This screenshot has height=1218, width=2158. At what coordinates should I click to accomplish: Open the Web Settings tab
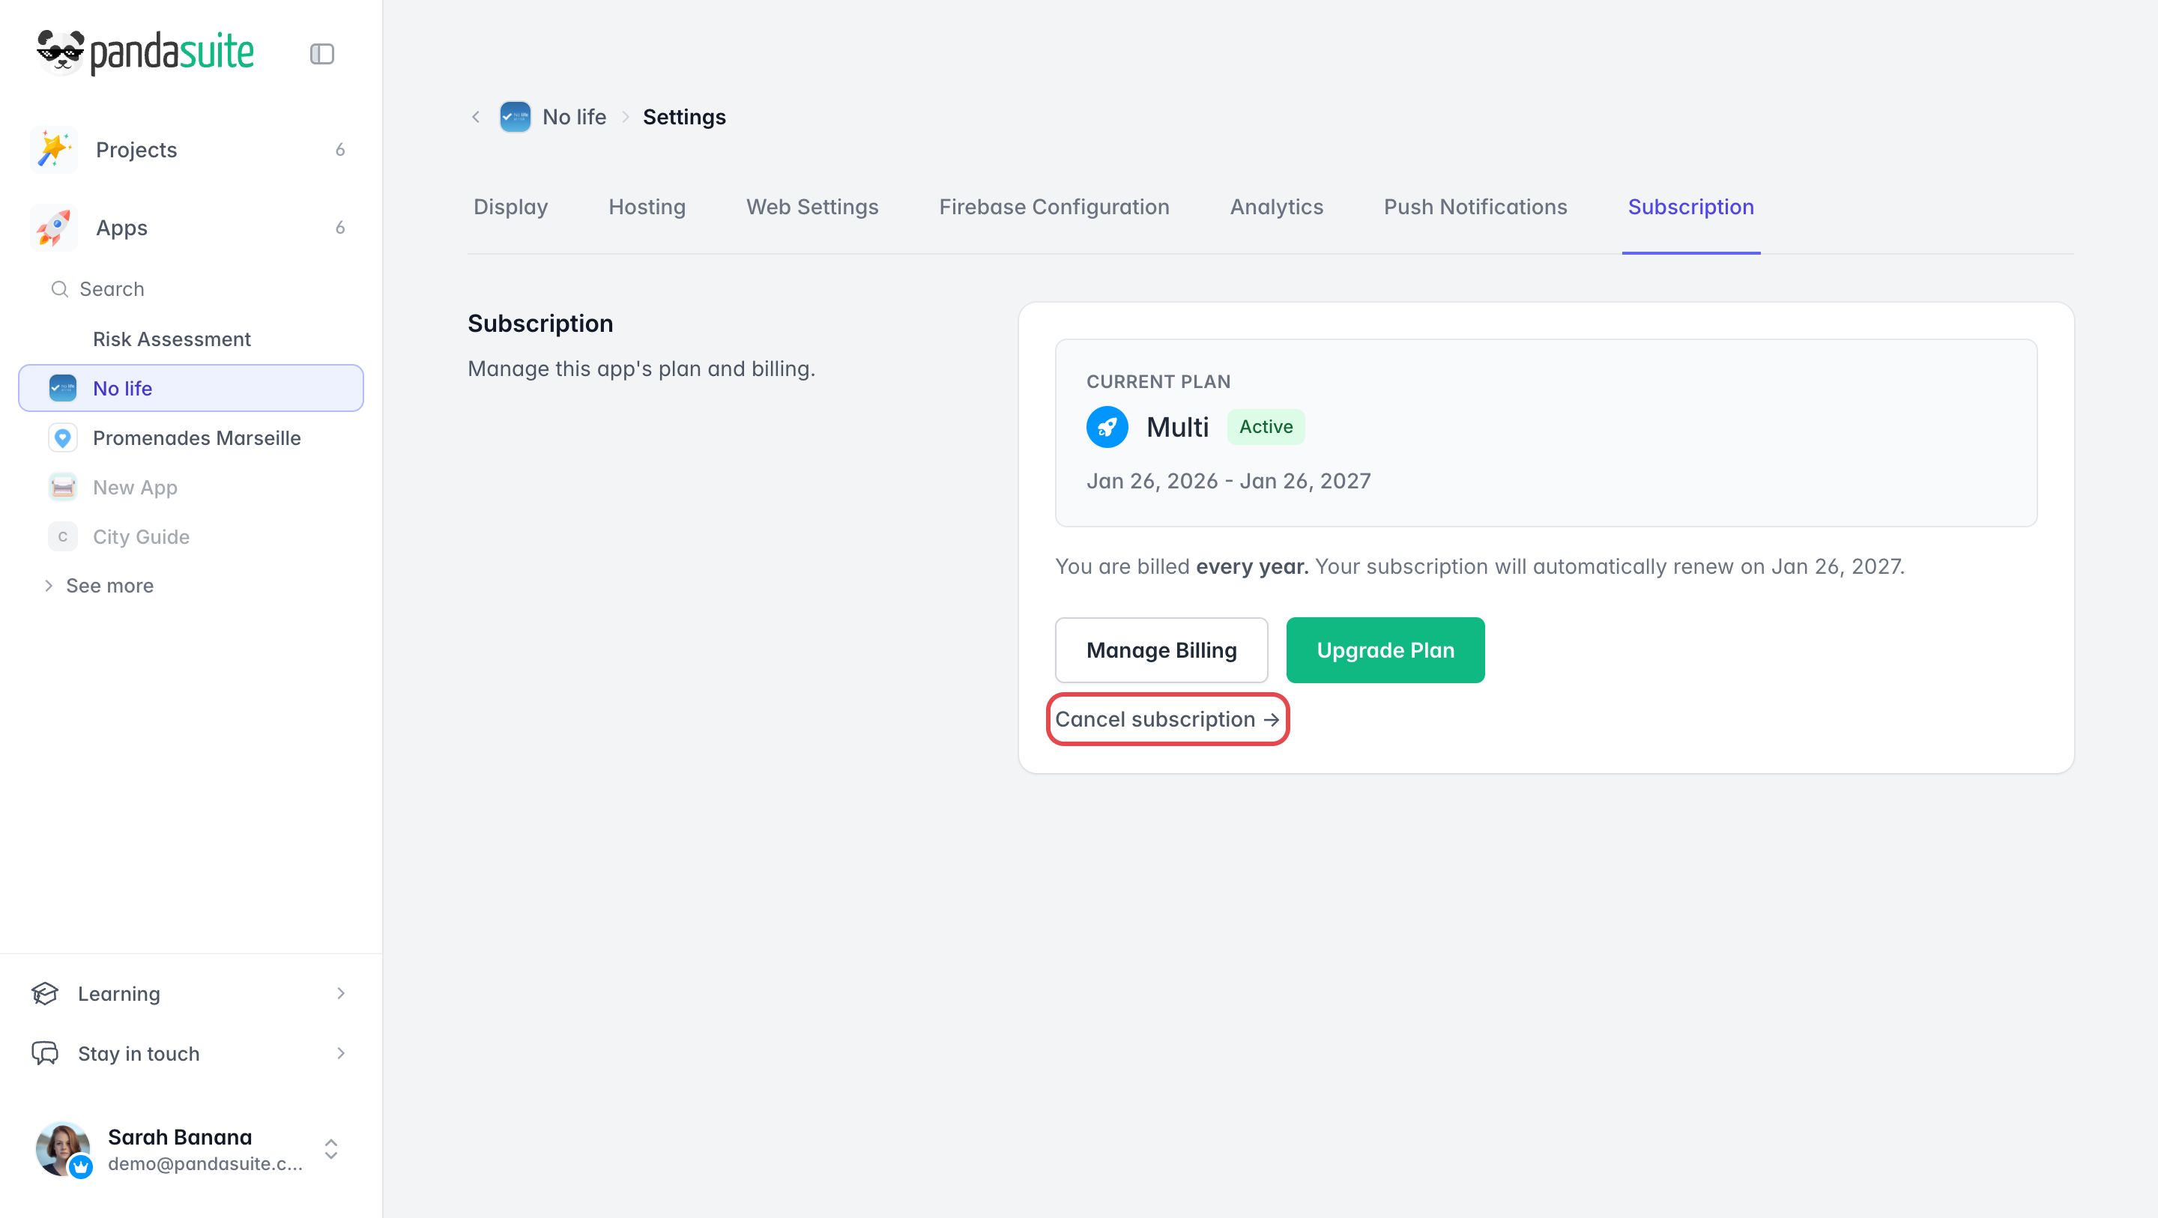click(x=812, y=207)
